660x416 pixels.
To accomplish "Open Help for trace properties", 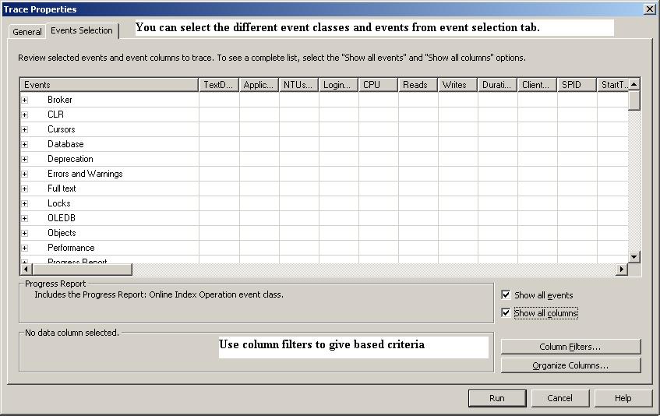I will [623, 398].
